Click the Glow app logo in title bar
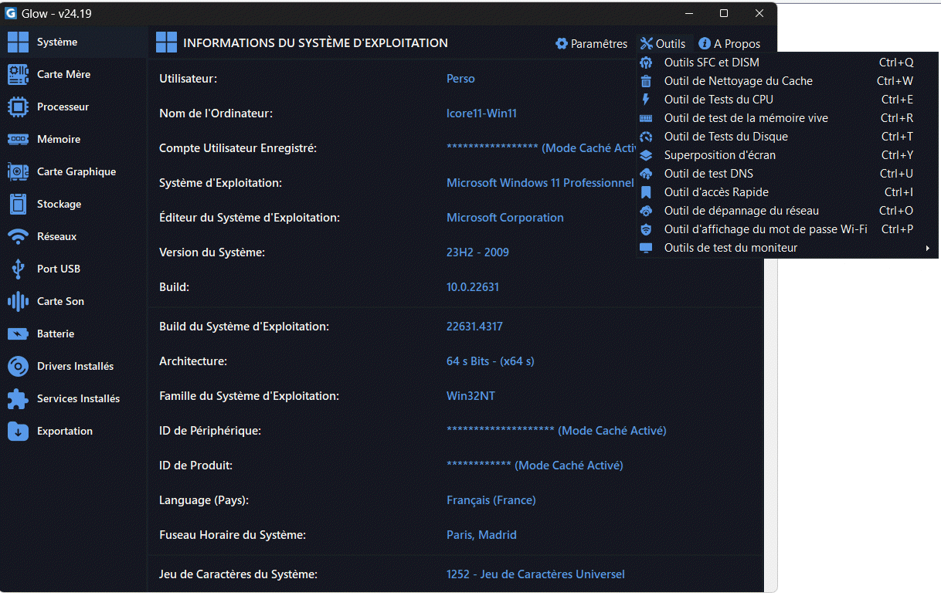941x596 pixels. click(x=11, y=13)
